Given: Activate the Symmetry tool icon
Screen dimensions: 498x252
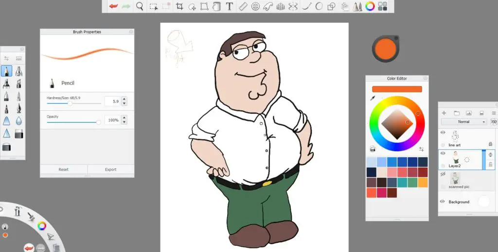Looking at the screenshot, I should tap(292, 6).
